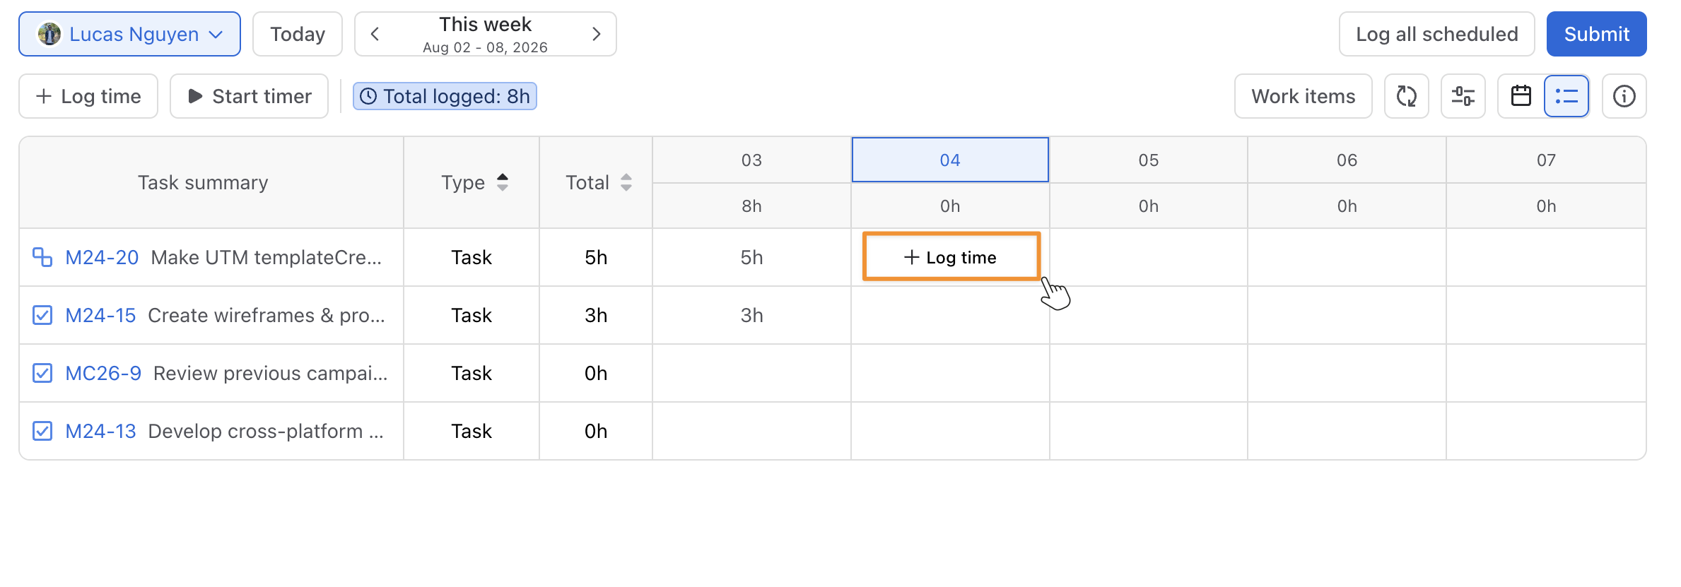Select the 05 day column header
The width and height of the screenshot is (1681, 587).
point(1149,160)
